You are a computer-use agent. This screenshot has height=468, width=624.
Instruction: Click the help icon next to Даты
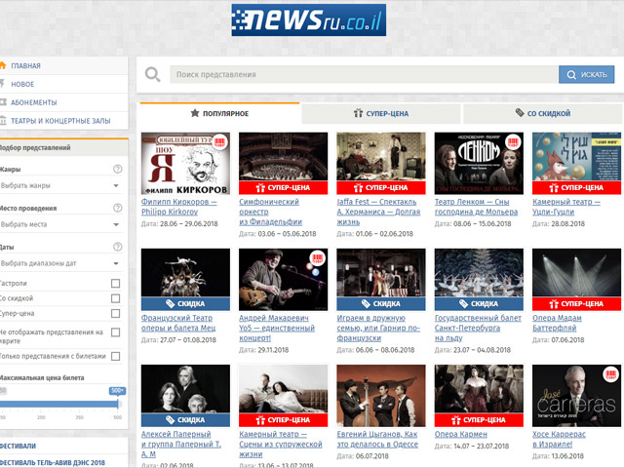coord(117,247)
